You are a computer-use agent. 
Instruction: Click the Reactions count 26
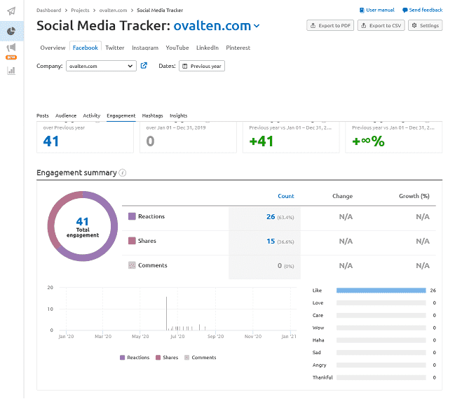(271, 217)
